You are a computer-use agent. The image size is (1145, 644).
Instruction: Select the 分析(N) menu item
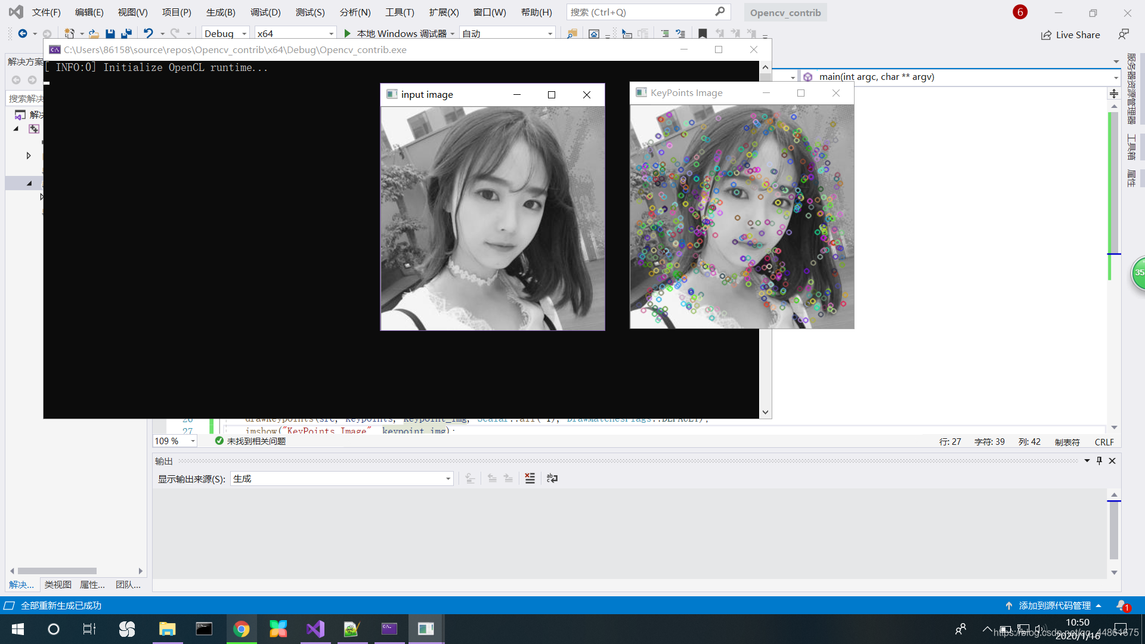click(355, 12)
